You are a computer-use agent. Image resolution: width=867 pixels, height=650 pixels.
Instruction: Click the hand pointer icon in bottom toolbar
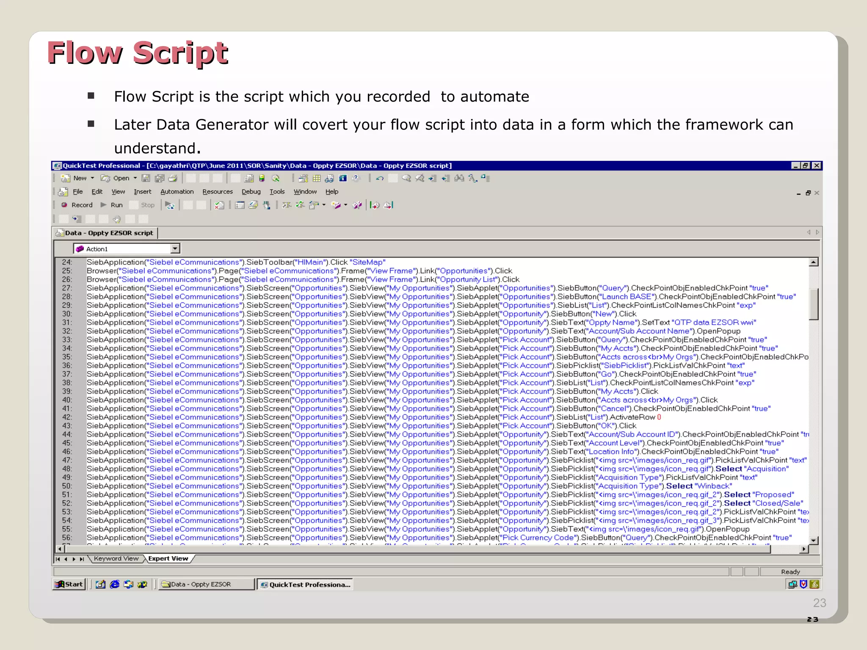tap(117, 219)
